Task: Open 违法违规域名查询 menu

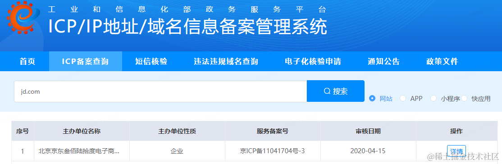Action: pyautogui.click(x=226, y=61)
